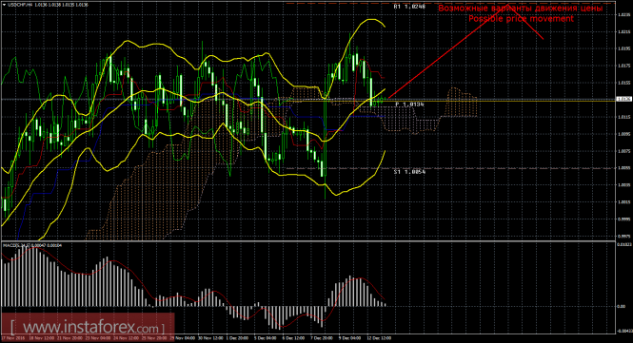The width and height of the screenshot is (633, 343).
Task: Select the S1 1.0054 support level label
Action: 409,171
